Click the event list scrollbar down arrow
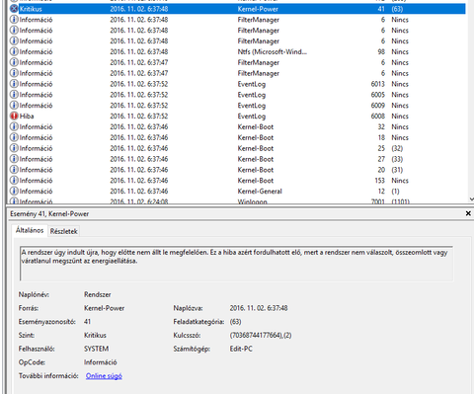Viewport: 474px width, 394px height. click(x=471, y=199)
